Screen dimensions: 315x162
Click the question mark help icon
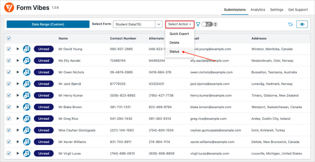click(215, 24)
